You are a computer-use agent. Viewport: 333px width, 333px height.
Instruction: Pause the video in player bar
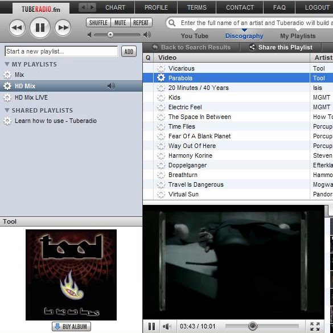pyautogui.click(x=151, y=326)
